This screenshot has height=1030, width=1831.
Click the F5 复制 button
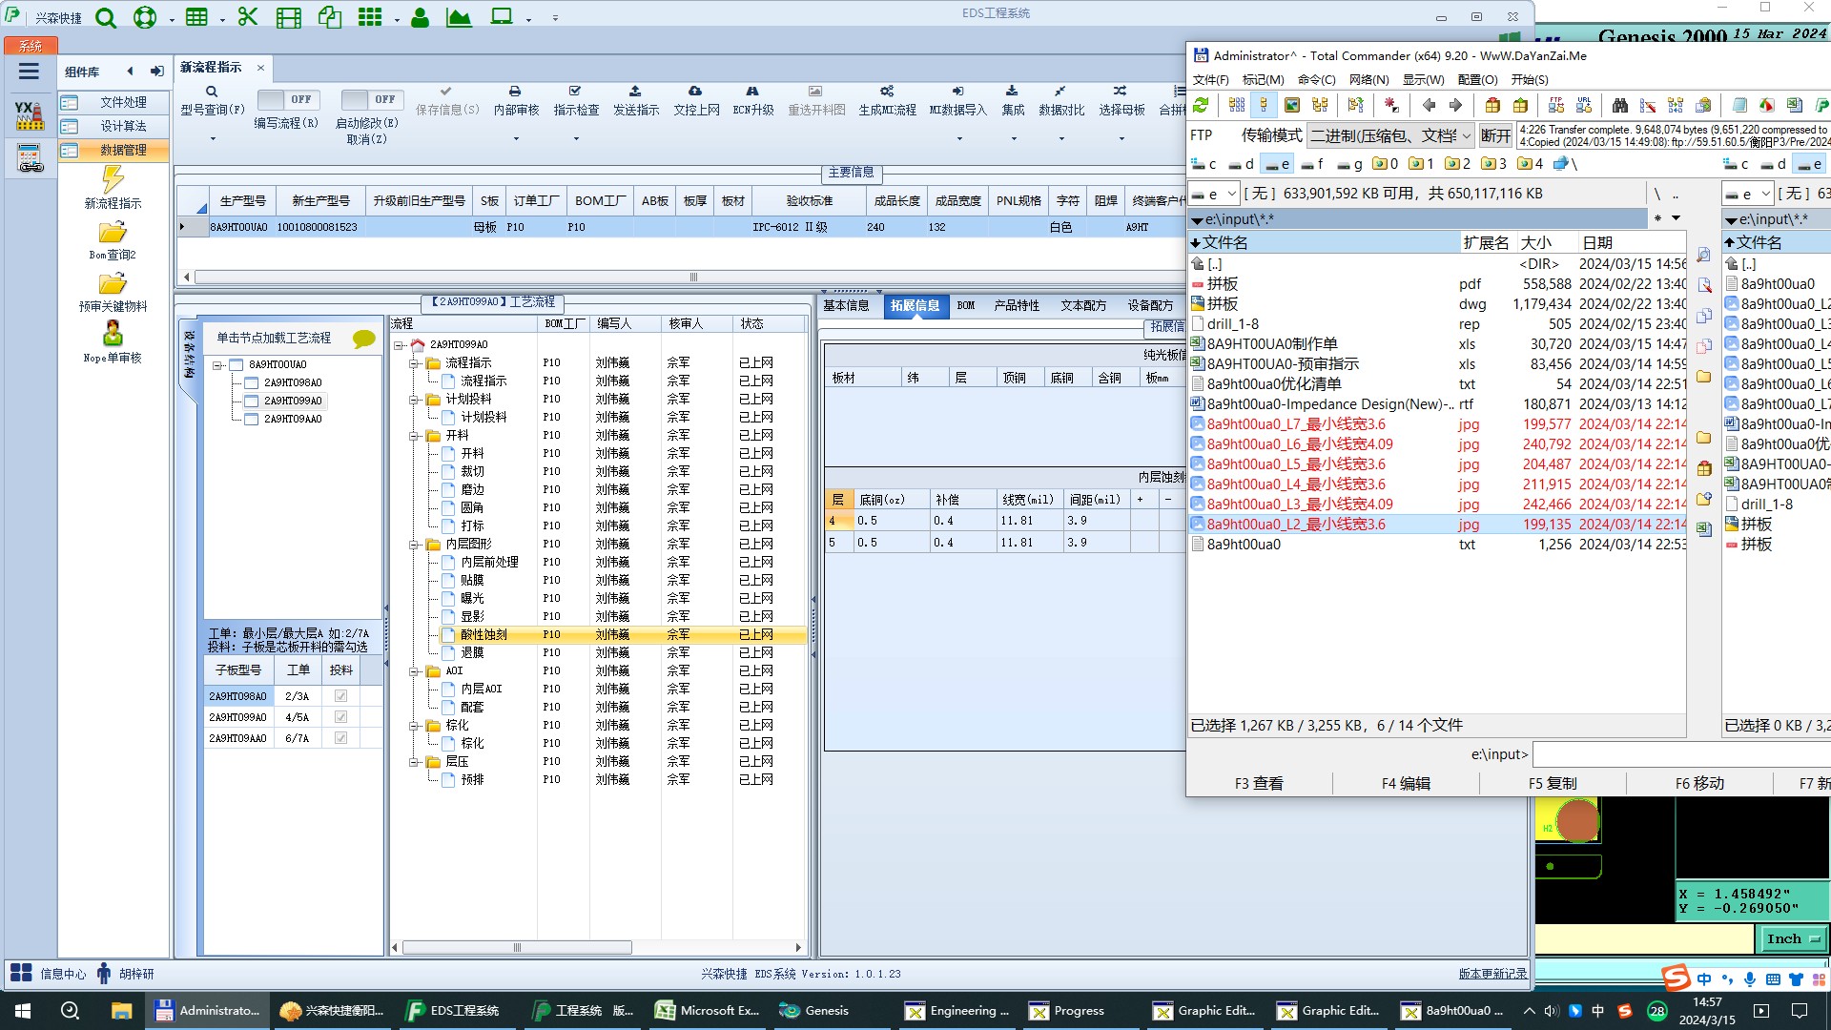point(1552,783)
